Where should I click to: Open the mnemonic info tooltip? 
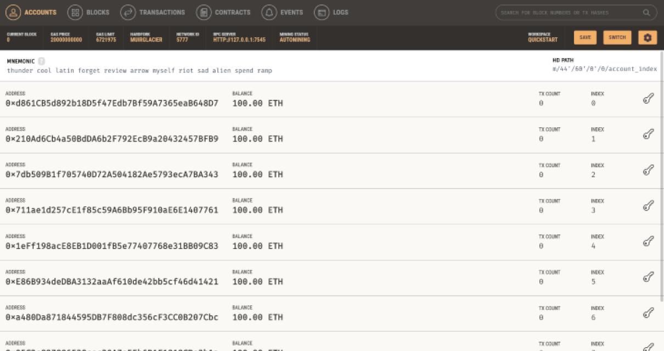(x=42, y=61)
